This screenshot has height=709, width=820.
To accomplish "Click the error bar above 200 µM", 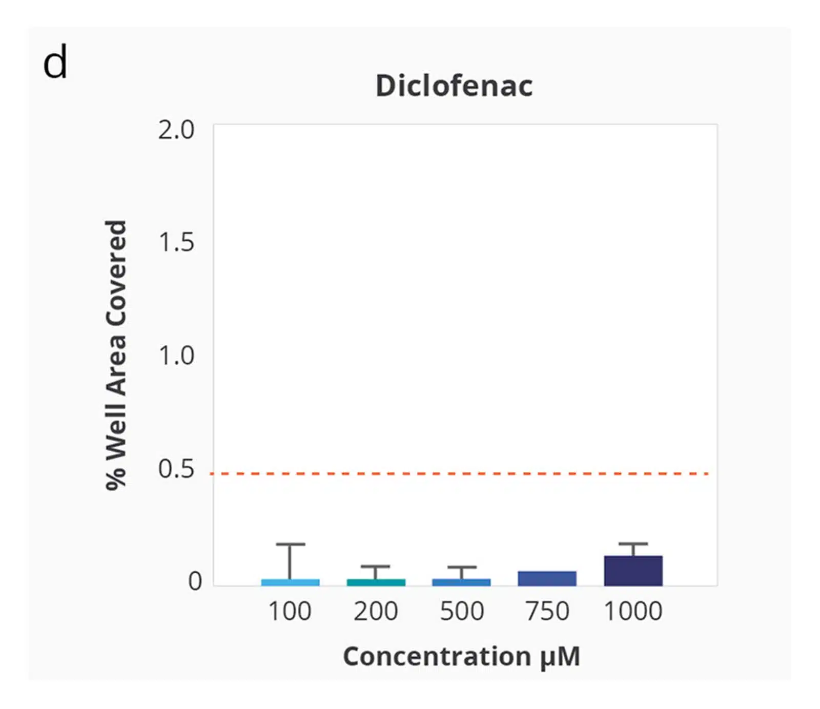I will (x=376, y=572).
